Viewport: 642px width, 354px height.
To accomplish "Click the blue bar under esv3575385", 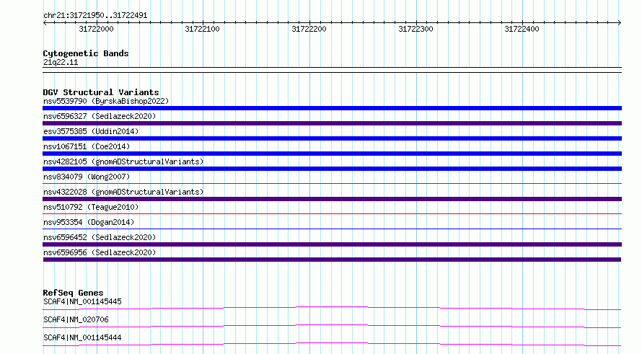I will (x=332, y=138).
